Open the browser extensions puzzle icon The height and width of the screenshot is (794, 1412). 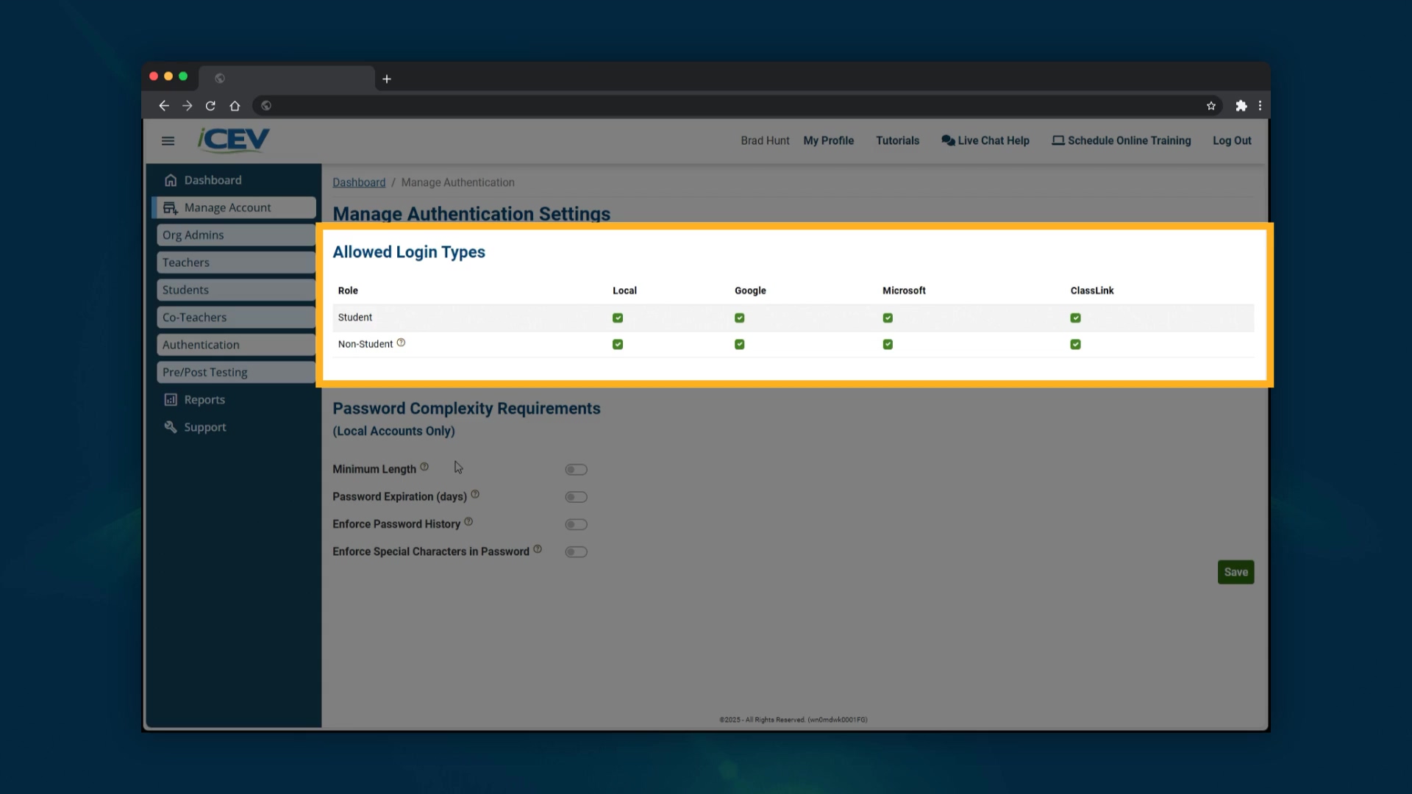[1241, 106]
